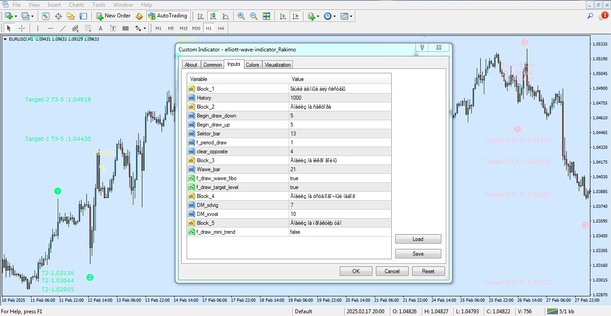The width and height of the screenshot is (611, 316).
Task: Click the Zoom In magnifier icon
Action: [x=241, y=16]
